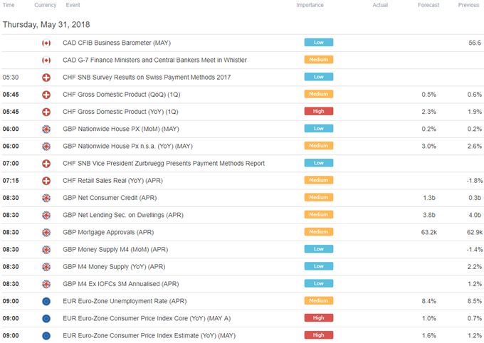Click Low badge for Nationwide House PX (MoM)
This screenshot has width=484, height=343.
point(319,128)
